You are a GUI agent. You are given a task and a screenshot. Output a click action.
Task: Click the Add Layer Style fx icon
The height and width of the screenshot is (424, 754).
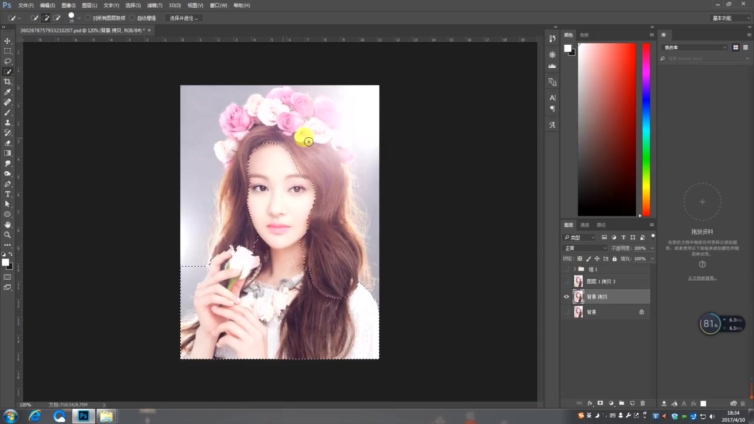[590, 403]
